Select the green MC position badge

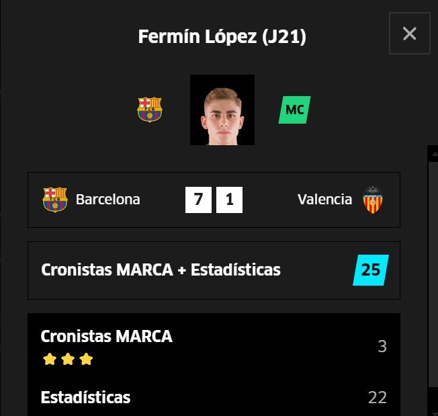tap(294, 110)
